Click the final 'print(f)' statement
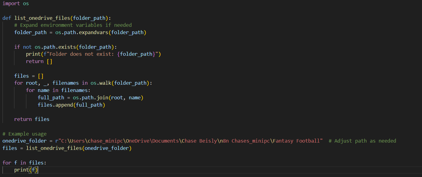 pyautogui.click(x=26, y=170)
